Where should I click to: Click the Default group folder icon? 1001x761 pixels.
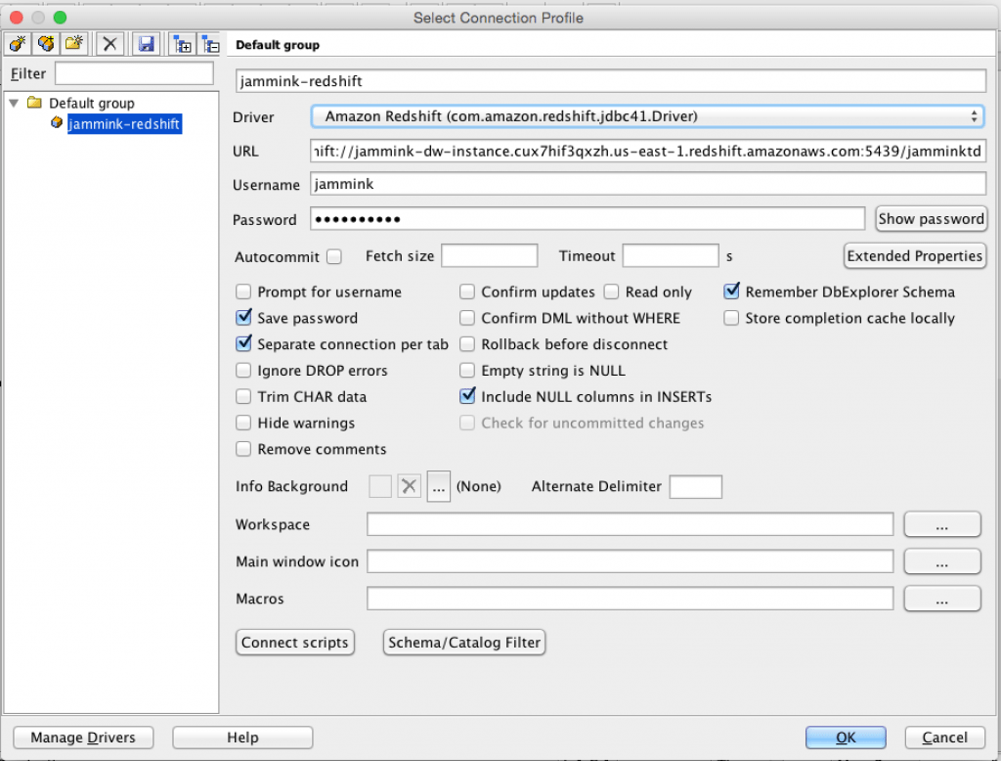[x=34, y=103]
